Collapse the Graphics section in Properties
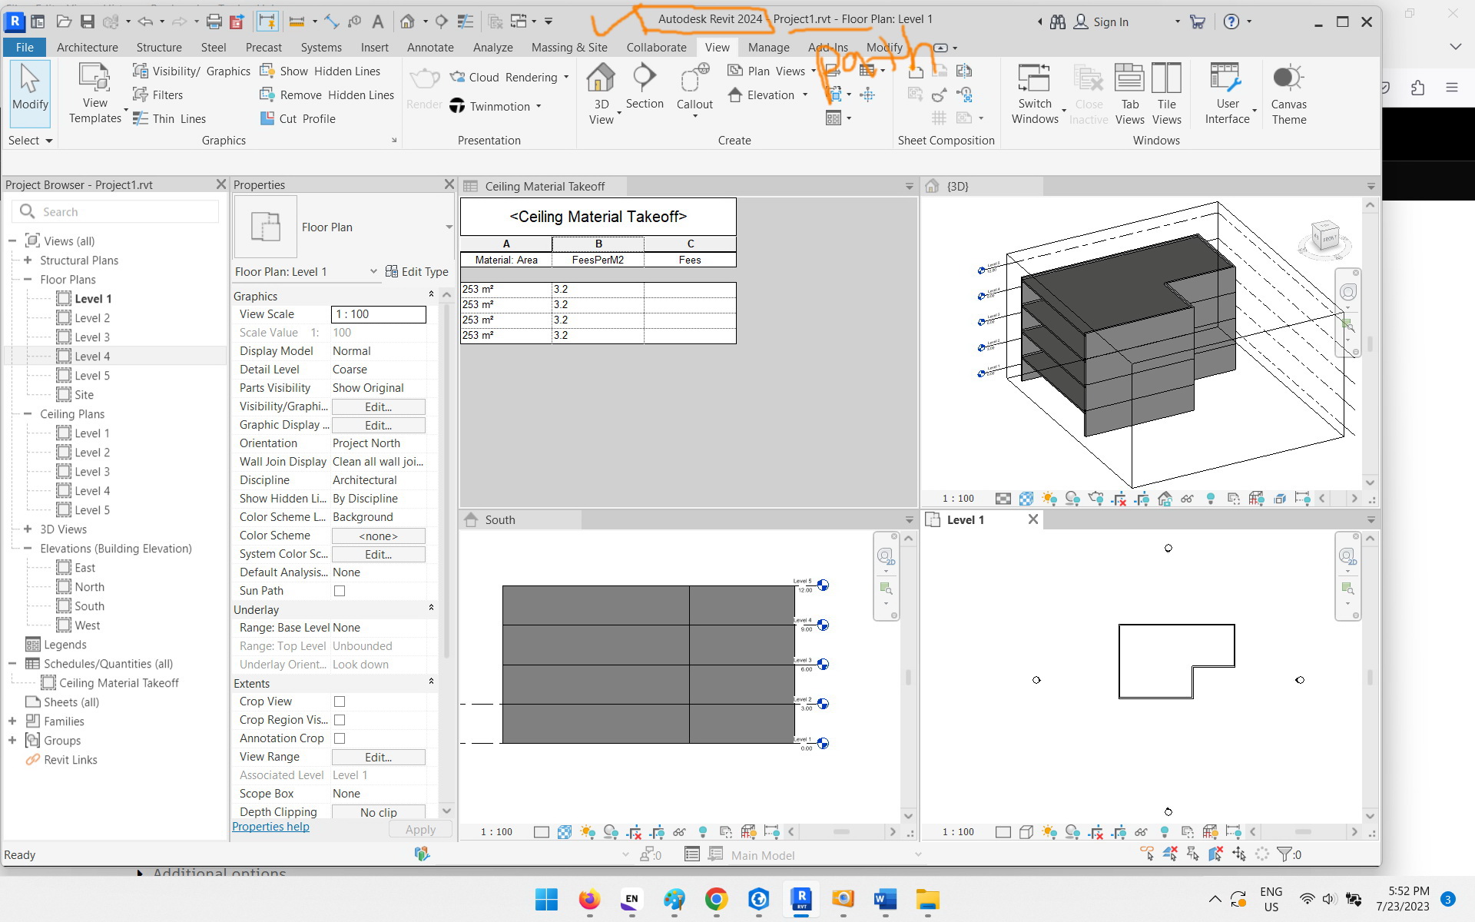This screenshot has height=922, width=1475. pyautogui.click(x=431, y=294)
